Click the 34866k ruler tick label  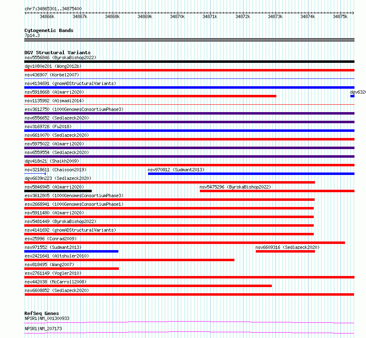(47, 16)
